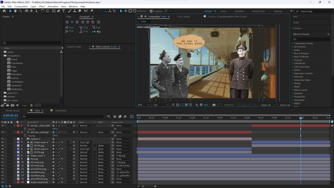The height and width of the screenshot is (188, 334).
Task: Select the Eraser tool
Action: [x=80, y=11]
